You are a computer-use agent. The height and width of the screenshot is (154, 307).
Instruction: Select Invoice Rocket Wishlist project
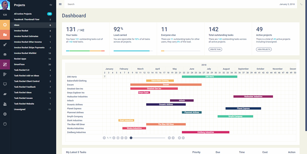[25, 53]
